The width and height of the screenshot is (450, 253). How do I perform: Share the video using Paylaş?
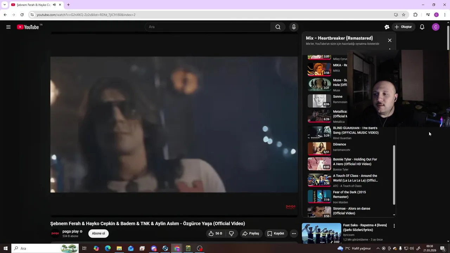tap(251, 233)
